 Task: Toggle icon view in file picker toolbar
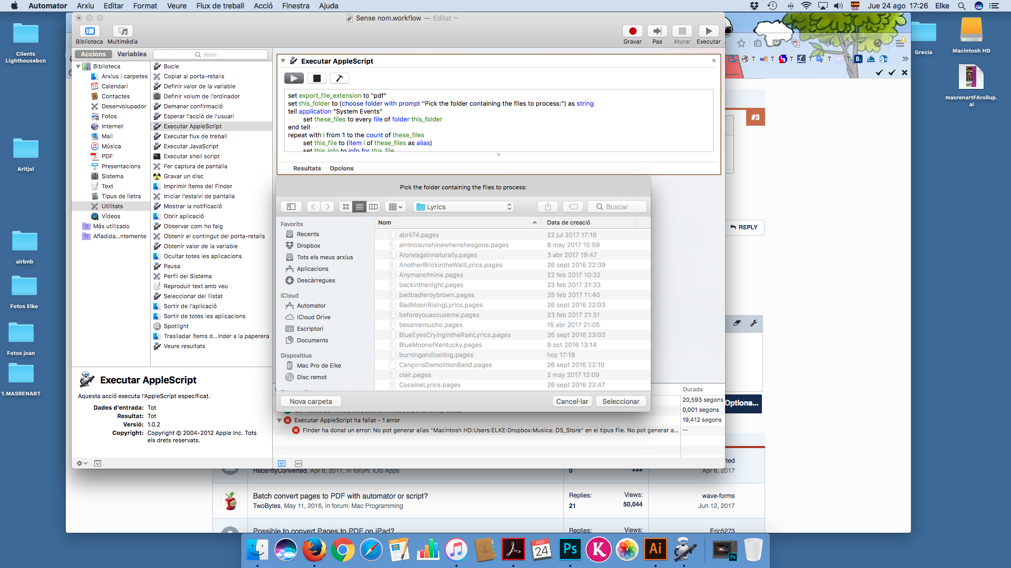[346, 207]
